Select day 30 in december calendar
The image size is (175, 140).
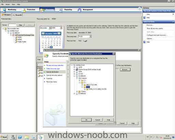click(48, 47)
